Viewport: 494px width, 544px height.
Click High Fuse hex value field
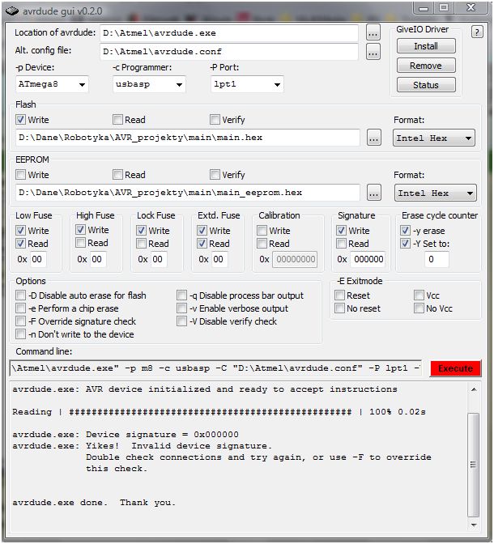point(98,259)
